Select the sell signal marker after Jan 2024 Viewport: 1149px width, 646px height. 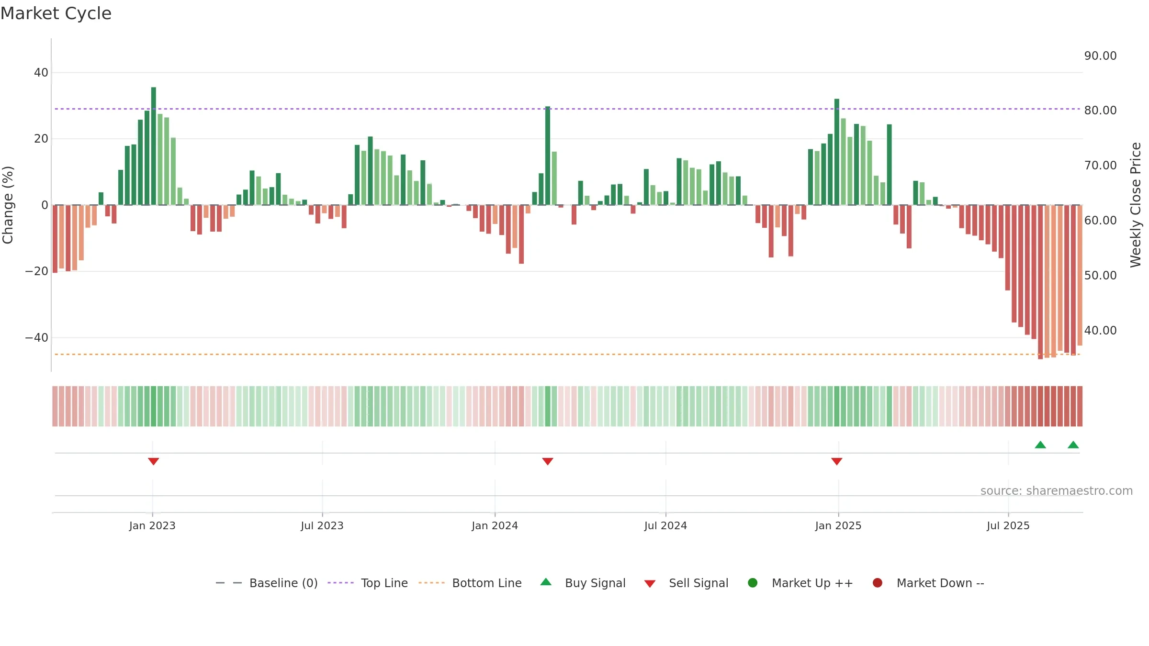(x=548, y=461)
